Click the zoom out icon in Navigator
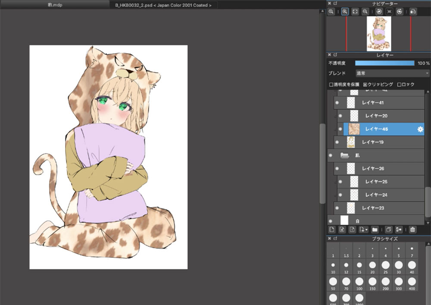Viewport: 431px width, 305px height. (365, 12)
